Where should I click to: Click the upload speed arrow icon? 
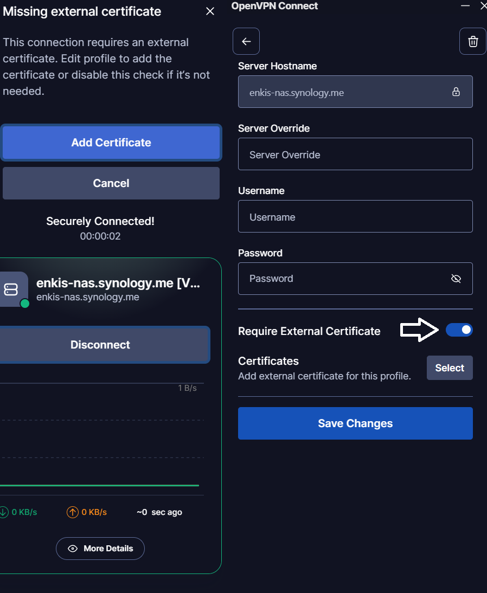coord(73,512)
